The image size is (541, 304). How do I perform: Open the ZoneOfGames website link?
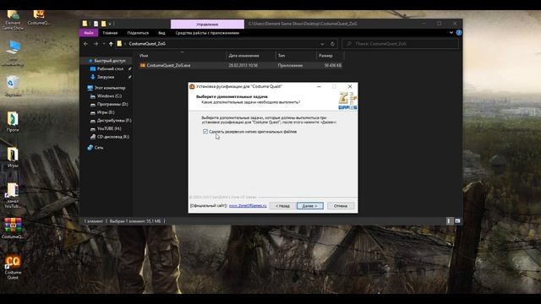[x=248, y=206]
